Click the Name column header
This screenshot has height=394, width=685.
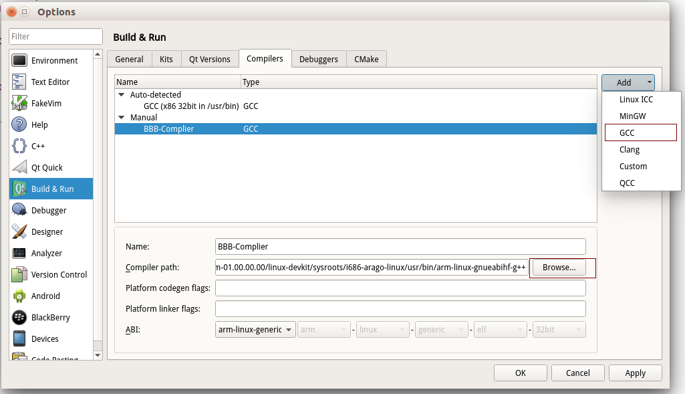(x=178, y=82)
